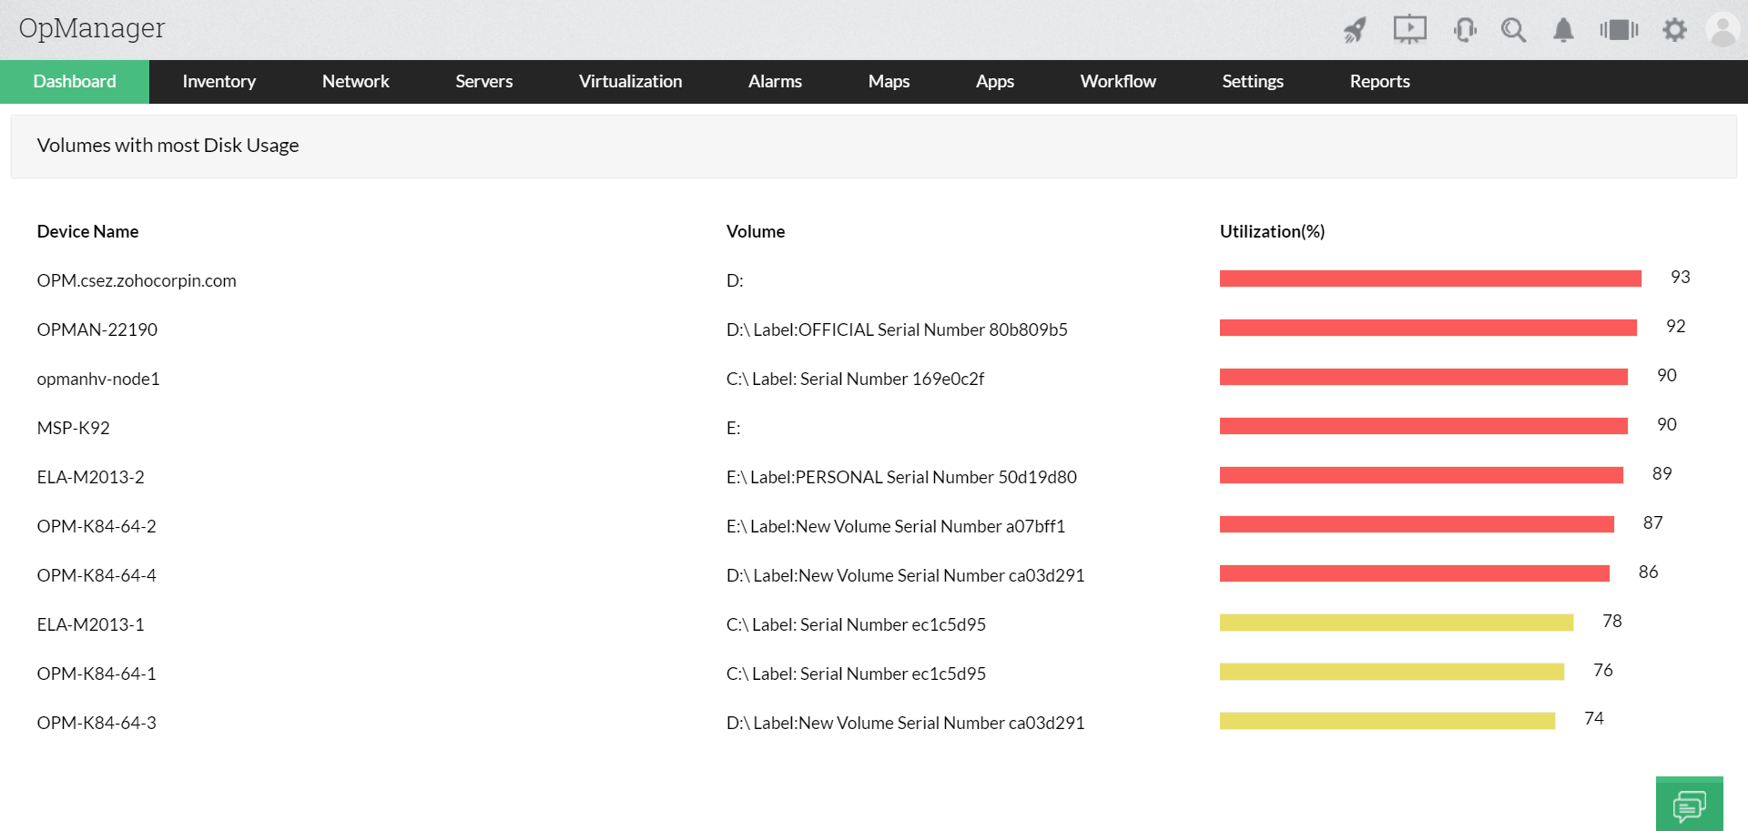Open device OPM-K84-64-2
The width and height of the screenshot is (1748, 831).
pyautogui.click(x=97, y=527)
